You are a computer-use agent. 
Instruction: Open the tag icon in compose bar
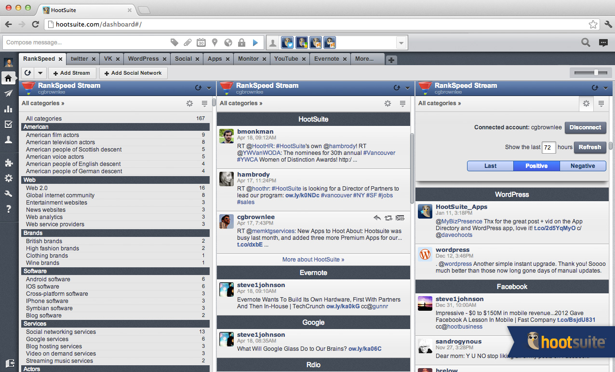point(174,42)
